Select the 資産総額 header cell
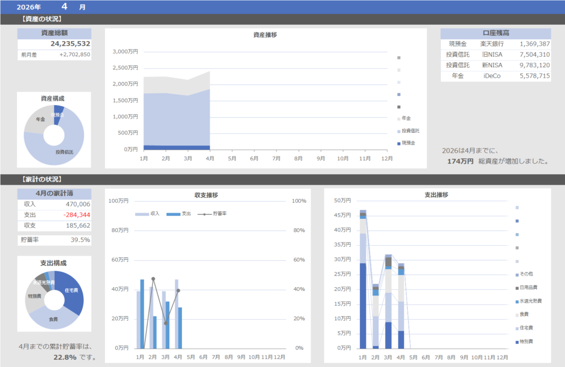The image size is (565, 367). 55,33
